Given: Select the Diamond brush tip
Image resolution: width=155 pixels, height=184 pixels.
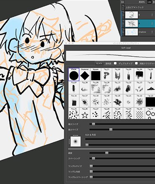Looking at the screenshot, I should coord(85,74).
